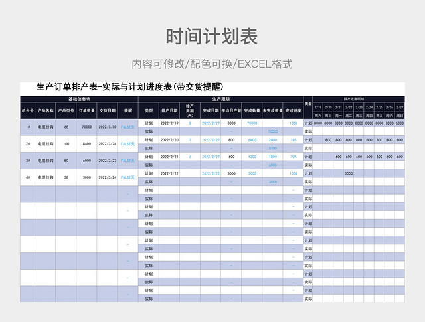Viewport: 425px width, 322px height.
Task: Select the 产品型号 column header
Action: pyautogui.click(x=66, y=111)
